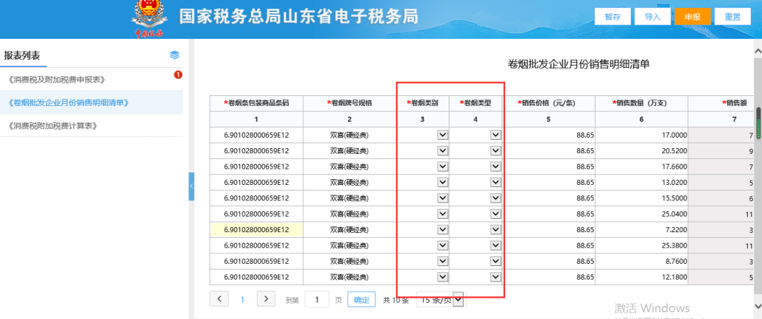Click the sales quantity cell 25.3800
The image size is (762, 319).
[x=641, y=246]
